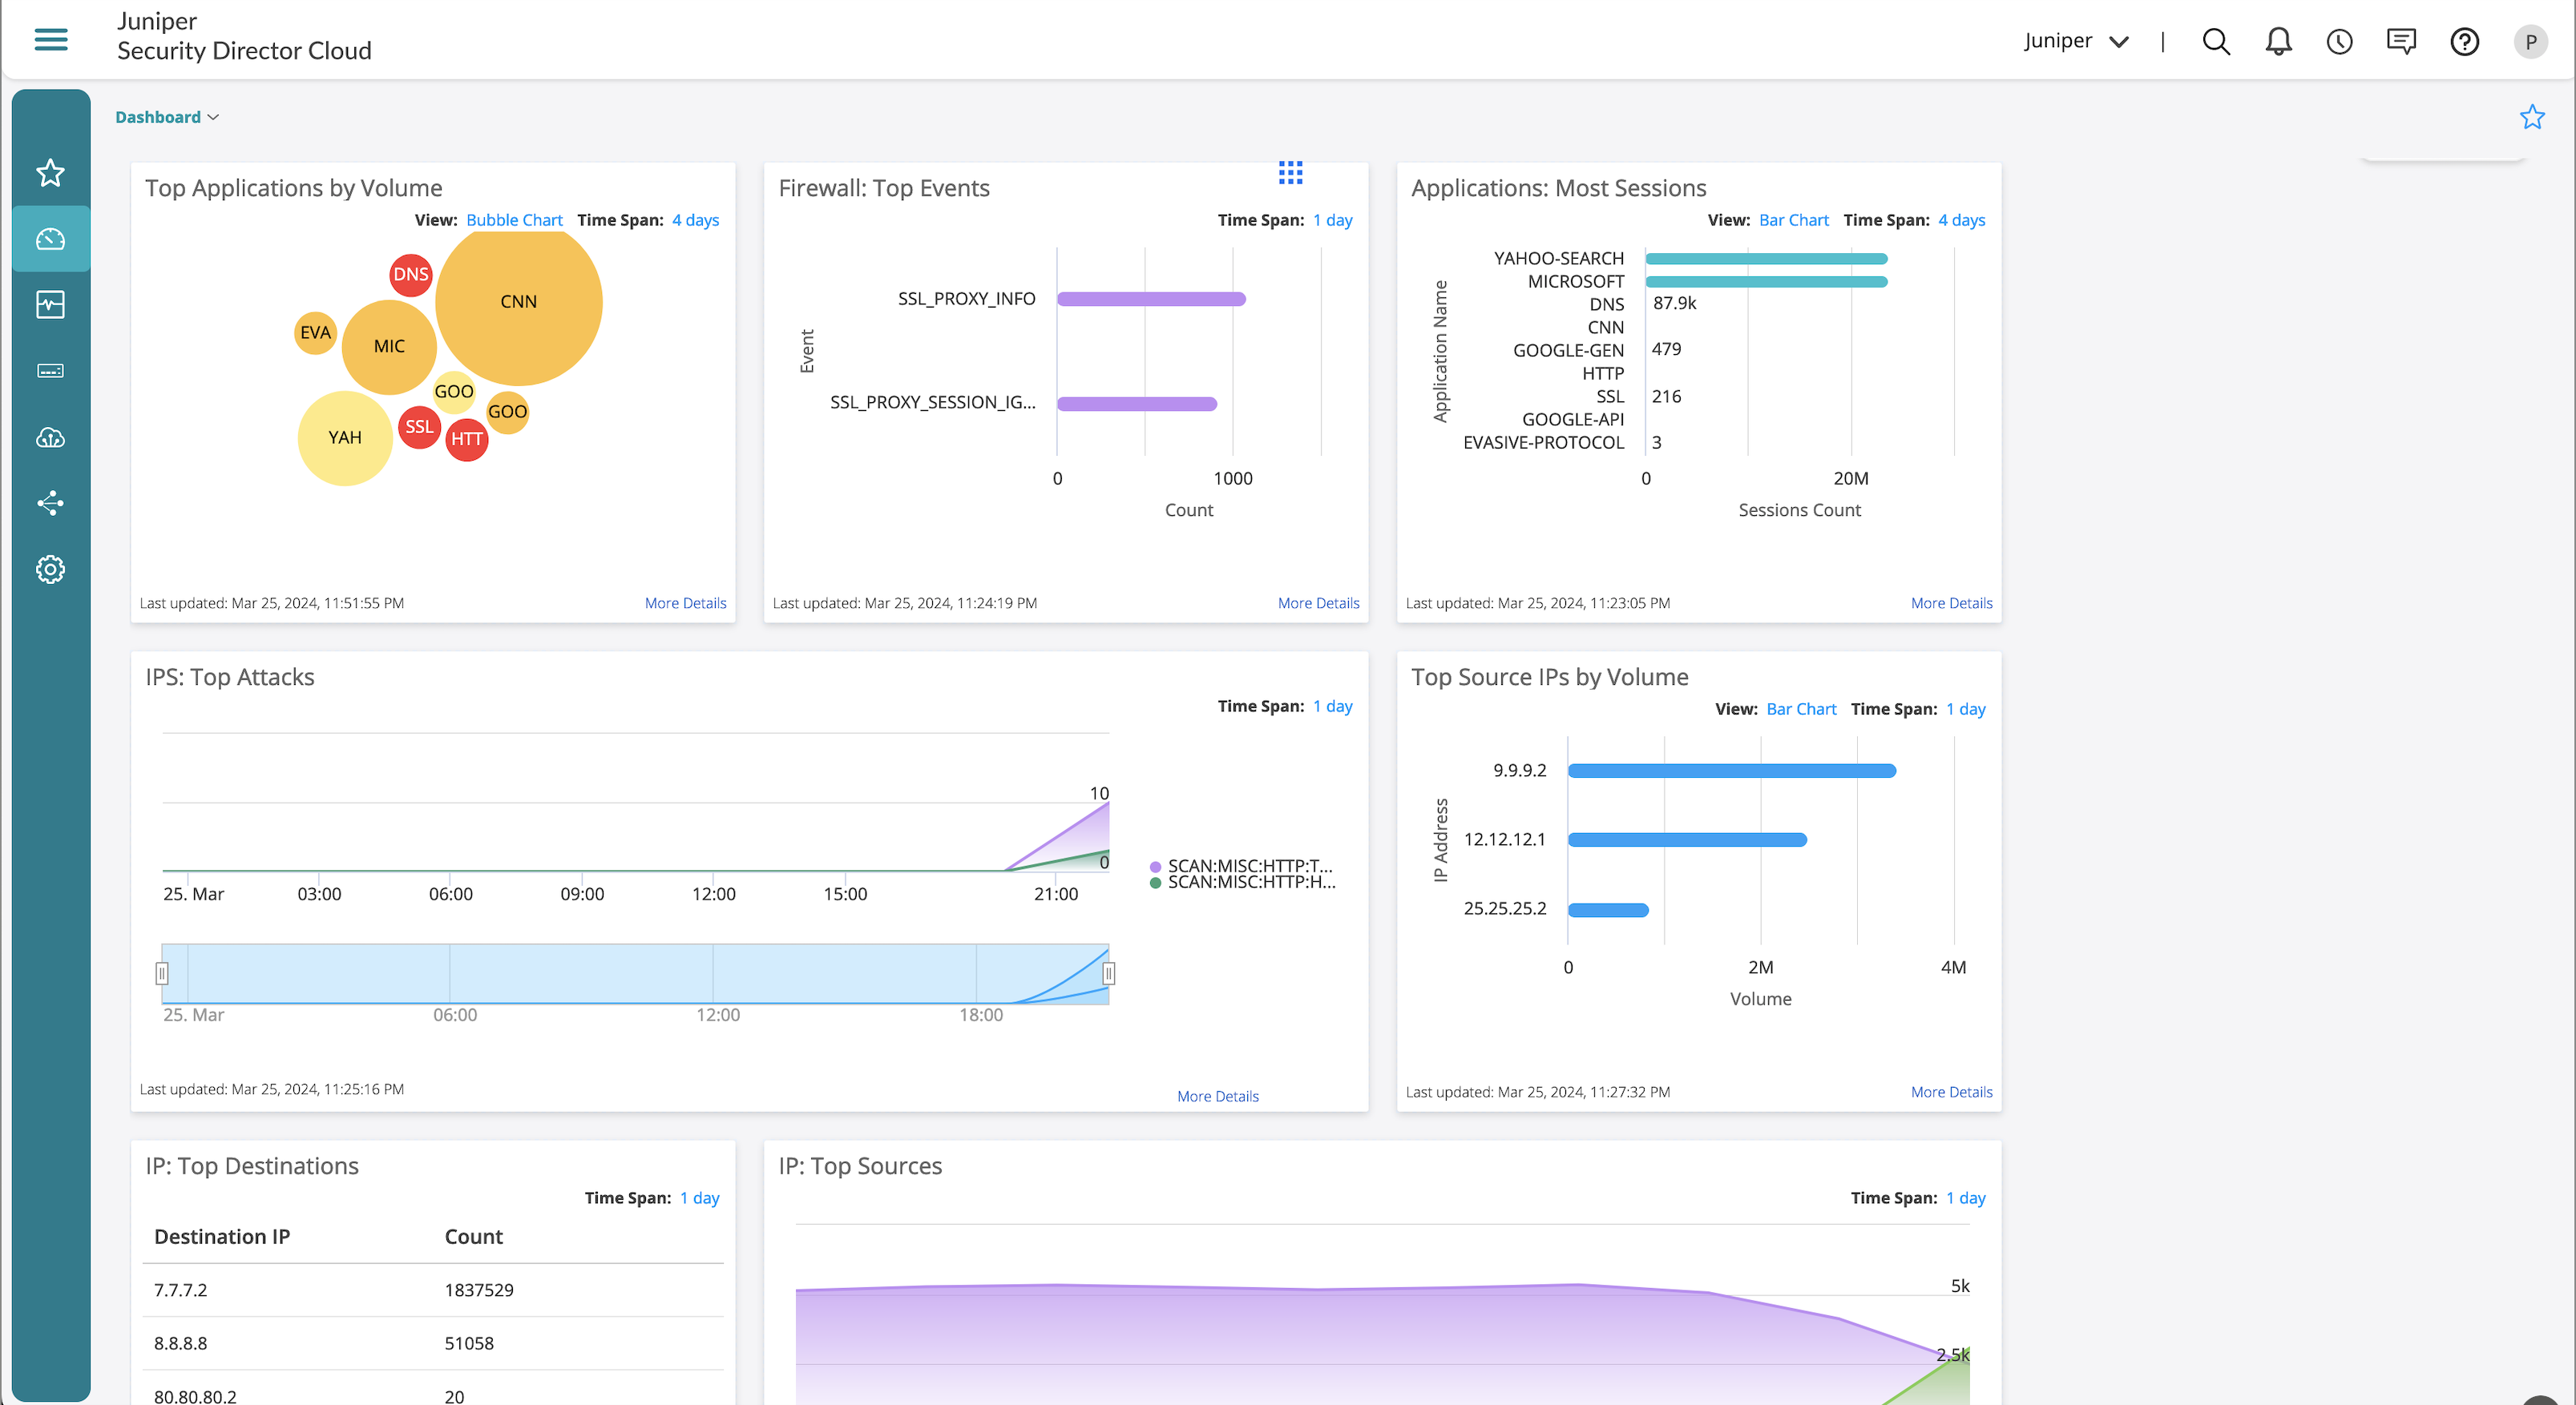Open More Details for Firewall Top Events

click(1318, 602)
